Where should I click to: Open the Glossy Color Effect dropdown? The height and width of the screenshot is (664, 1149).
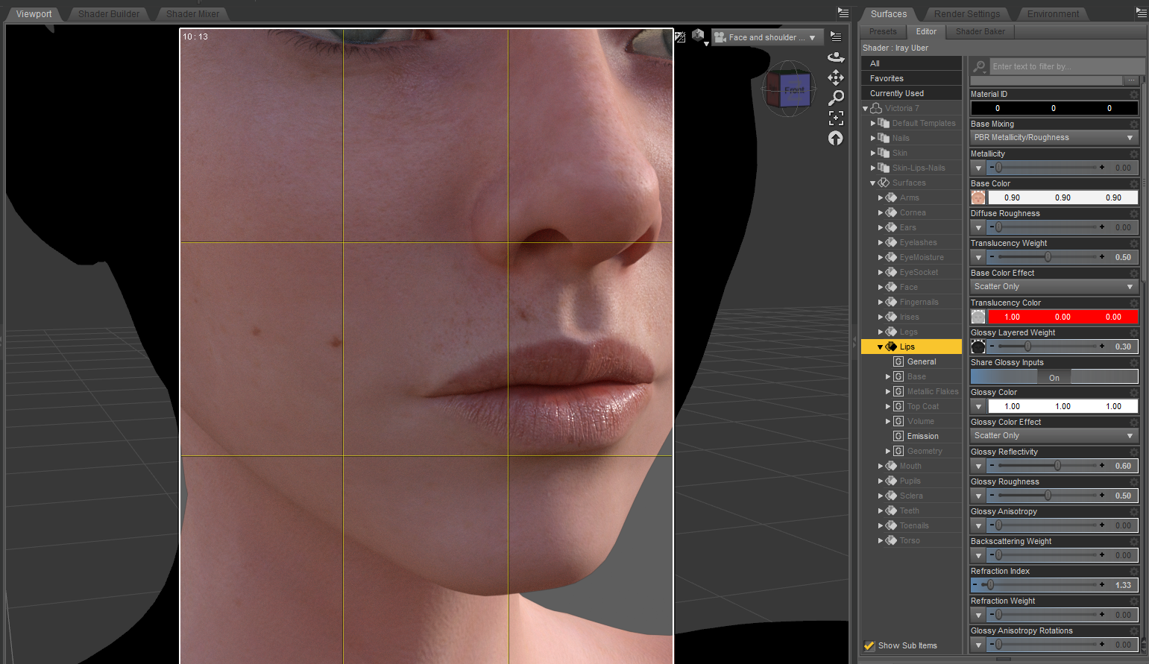[1054, 436]
